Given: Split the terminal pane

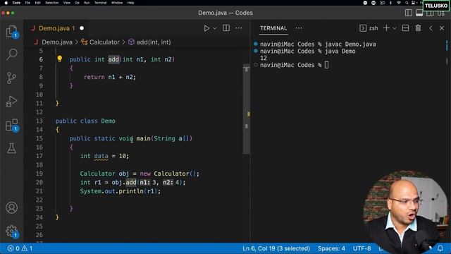Looking at the screenshot, I should [406, 28].
